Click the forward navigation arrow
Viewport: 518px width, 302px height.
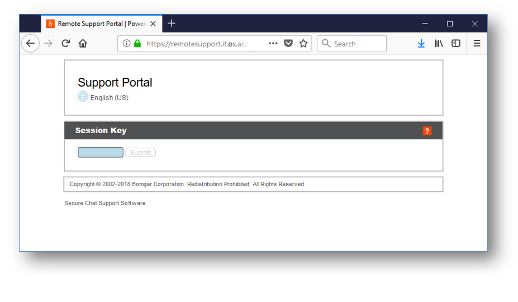(x=49, y=44)
